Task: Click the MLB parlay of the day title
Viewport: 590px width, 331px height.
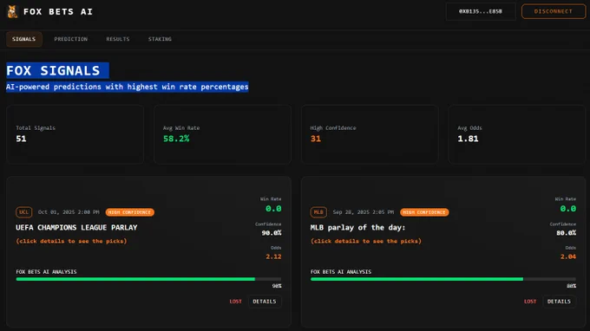Action: (357, 228)
